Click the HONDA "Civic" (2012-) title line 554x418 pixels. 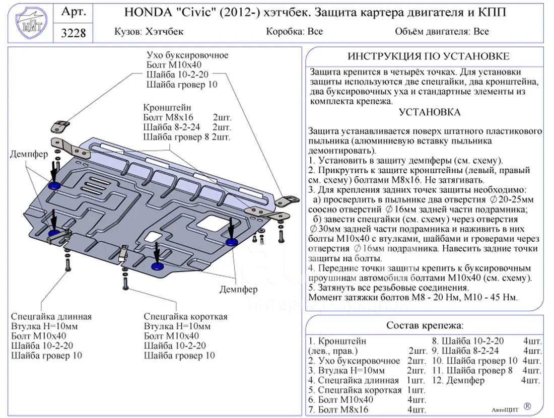point(315,13)
